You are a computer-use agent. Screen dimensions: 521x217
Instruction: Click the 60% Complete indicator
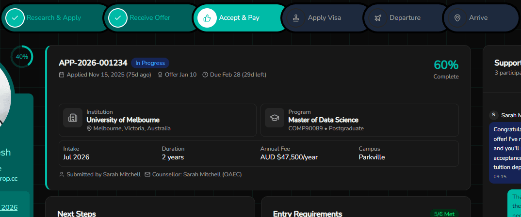(x=446, y=69)
